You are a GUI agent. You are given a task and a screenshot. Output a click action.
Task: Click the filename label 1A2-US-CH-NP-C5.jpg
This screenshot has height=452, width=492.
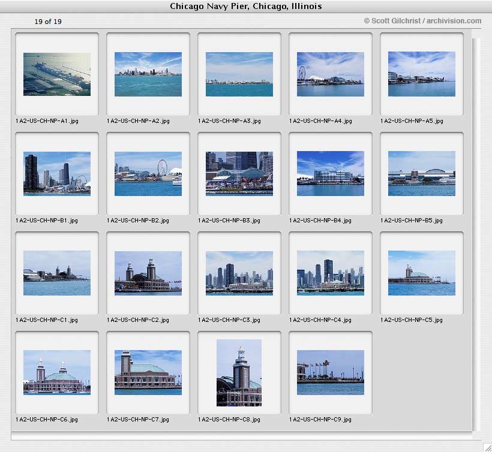pyautogui.click(x=412, y=320)
